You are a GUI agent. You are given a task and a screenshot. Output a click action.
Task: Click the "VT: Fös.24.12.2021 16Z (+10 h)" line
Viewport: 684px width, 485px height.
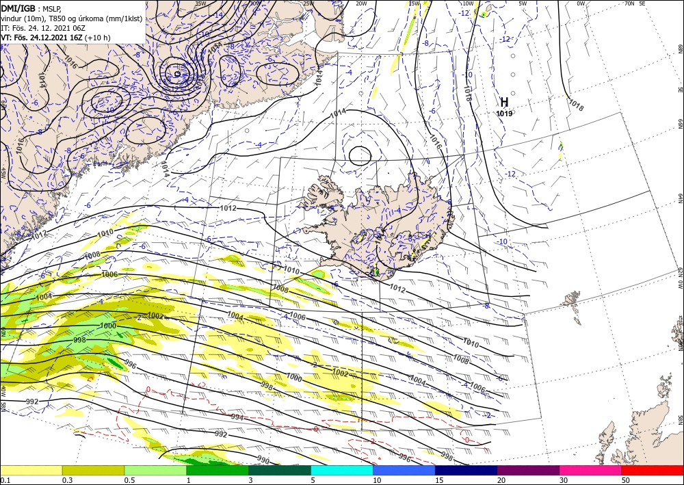[55, 38]
